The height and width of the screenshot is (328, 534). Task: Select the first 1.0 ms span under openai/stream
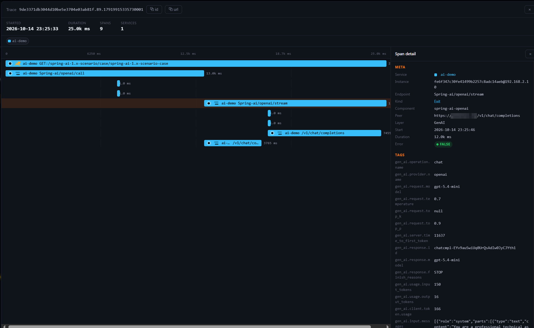(269, 113)
